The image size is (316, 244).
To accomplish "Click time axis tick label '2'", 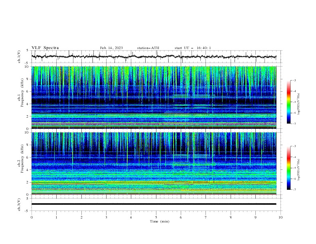I will click(81, 217).
